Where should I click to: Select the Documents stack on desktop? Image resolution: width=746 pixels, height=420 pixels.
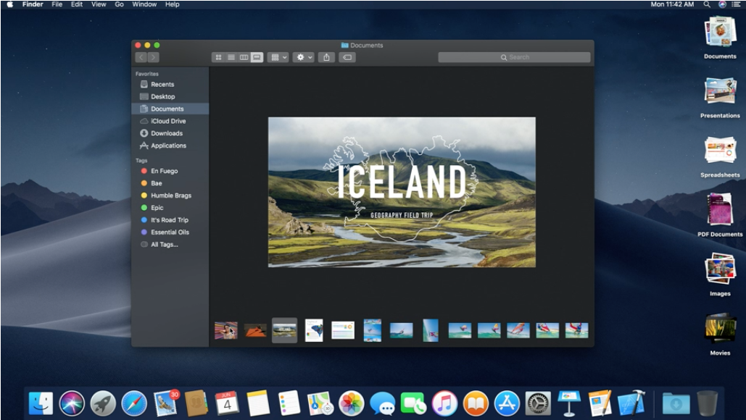point(720,38)
